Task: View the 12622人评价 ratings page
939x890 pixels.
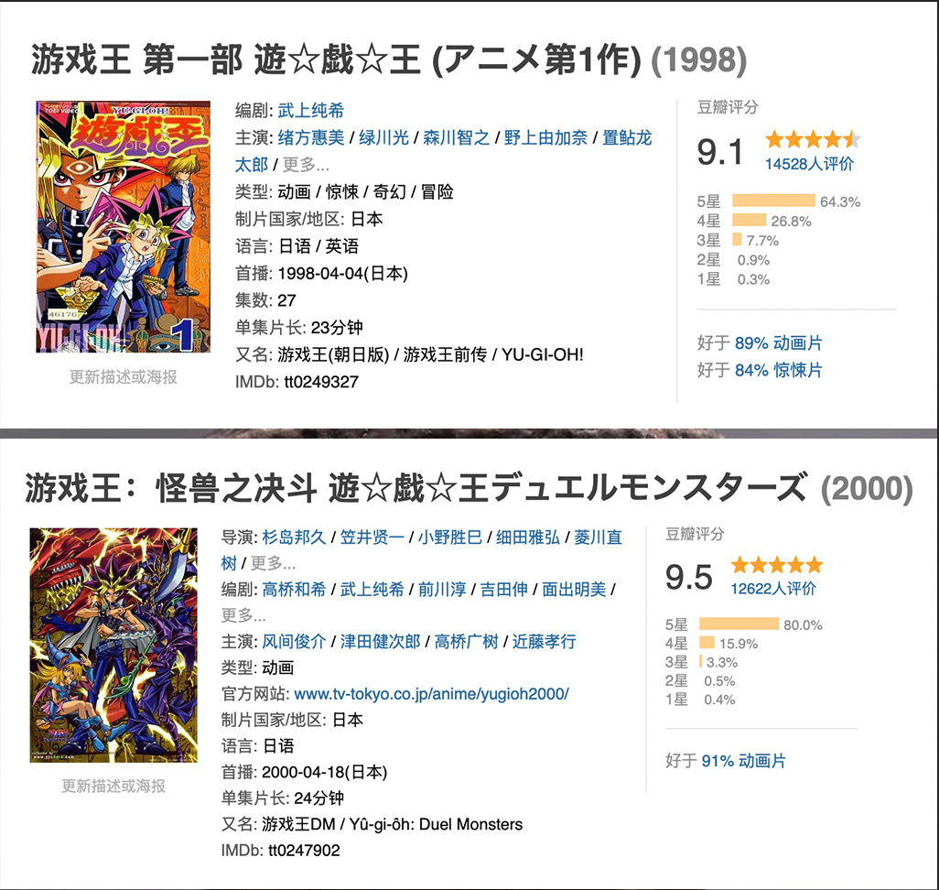Action: 773,588
